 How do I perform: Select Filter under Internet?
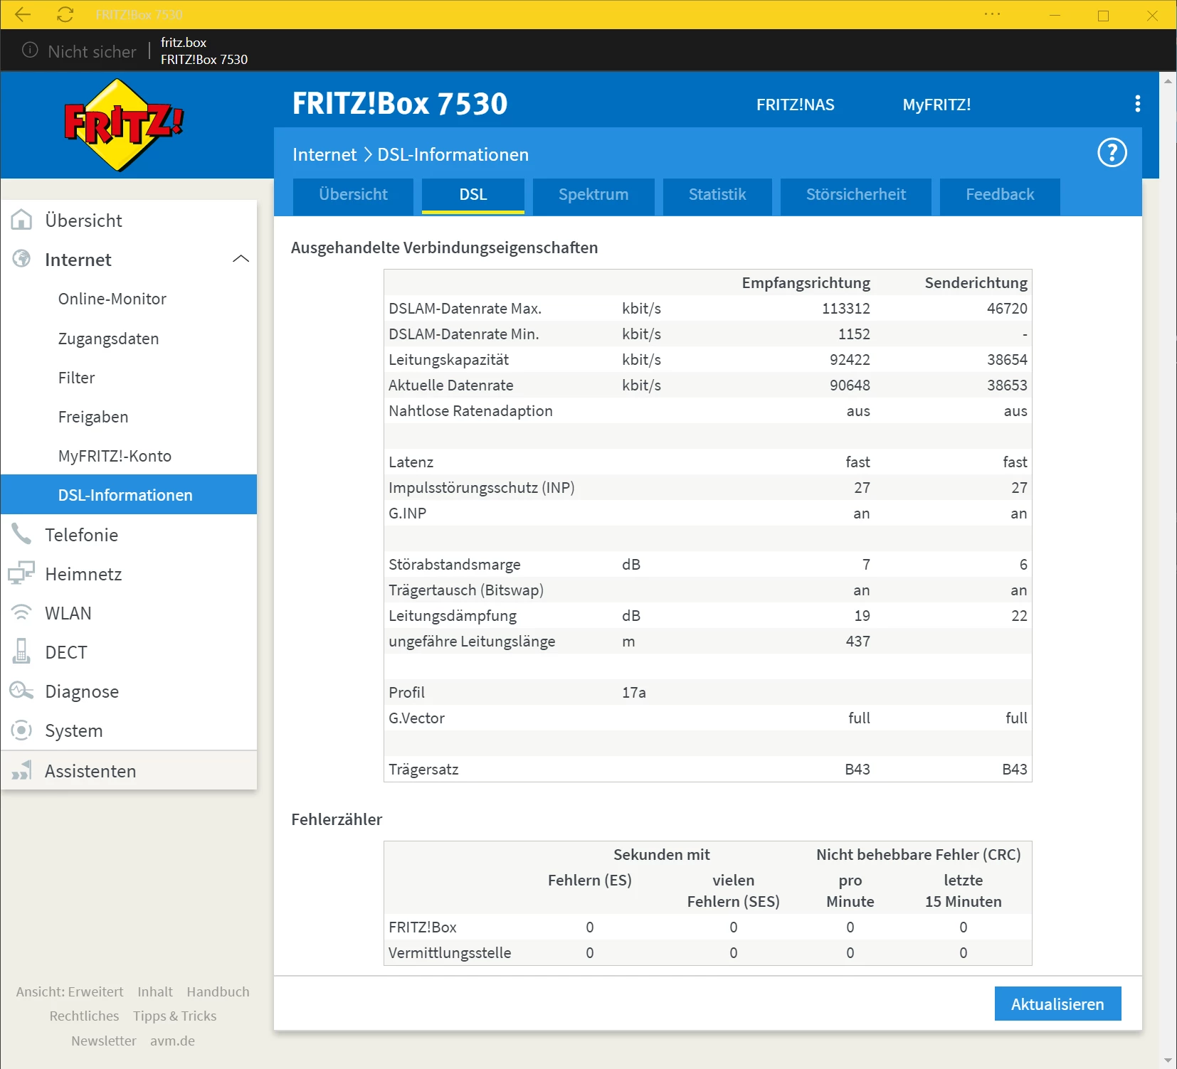click(77, 378)
